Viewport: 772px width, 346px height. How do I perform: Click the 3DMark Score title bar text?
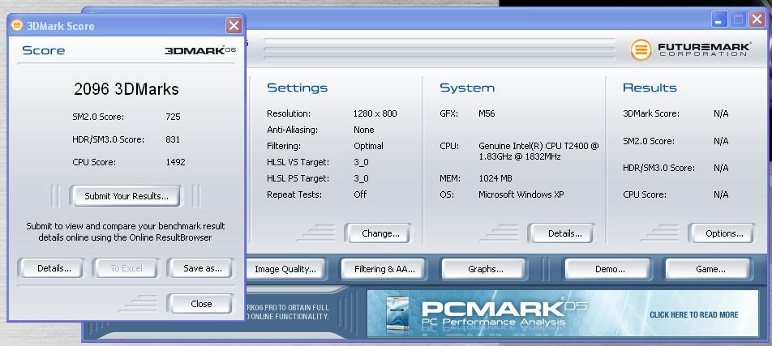click(x=61, y=26)
